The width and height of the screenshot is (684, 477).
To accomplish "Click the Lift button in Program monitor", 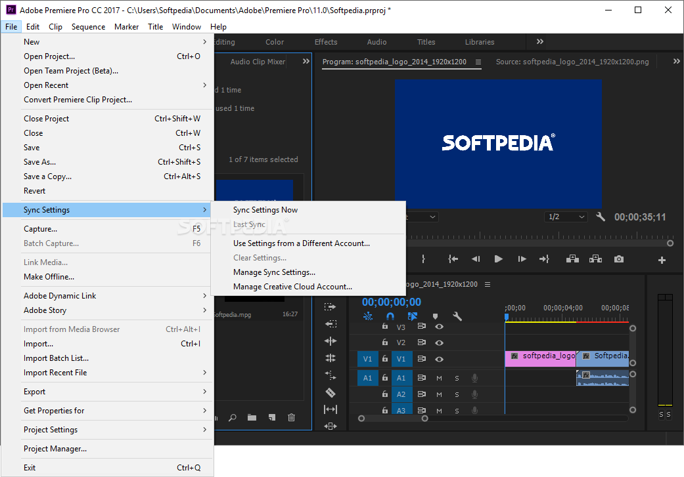I will (572, 259).
